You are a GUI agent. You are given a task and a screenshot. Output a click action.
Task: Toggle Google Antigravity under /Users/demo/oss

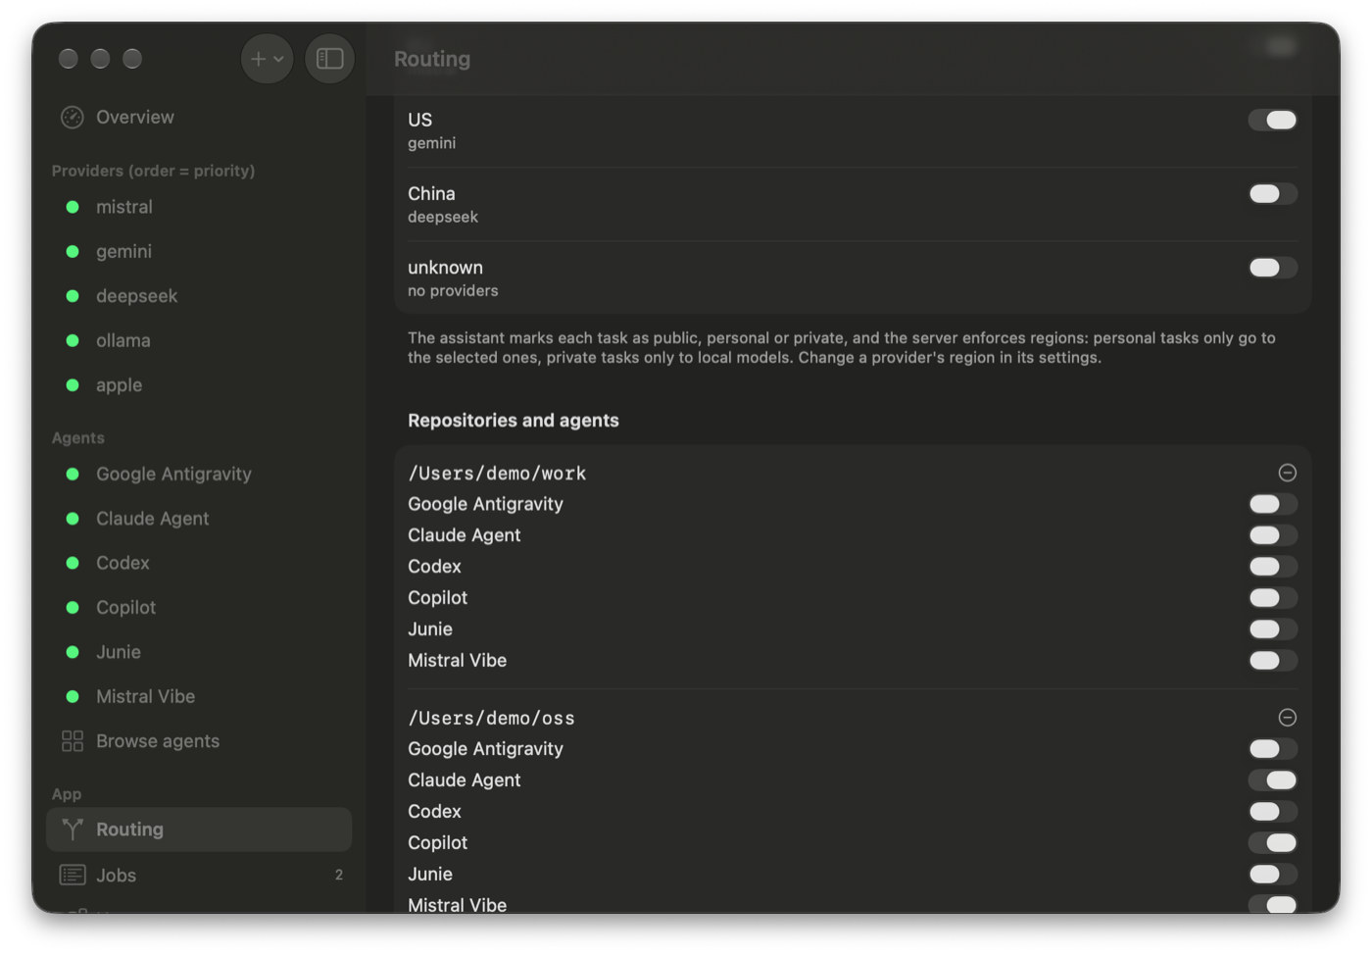(x=1273, y=749)
